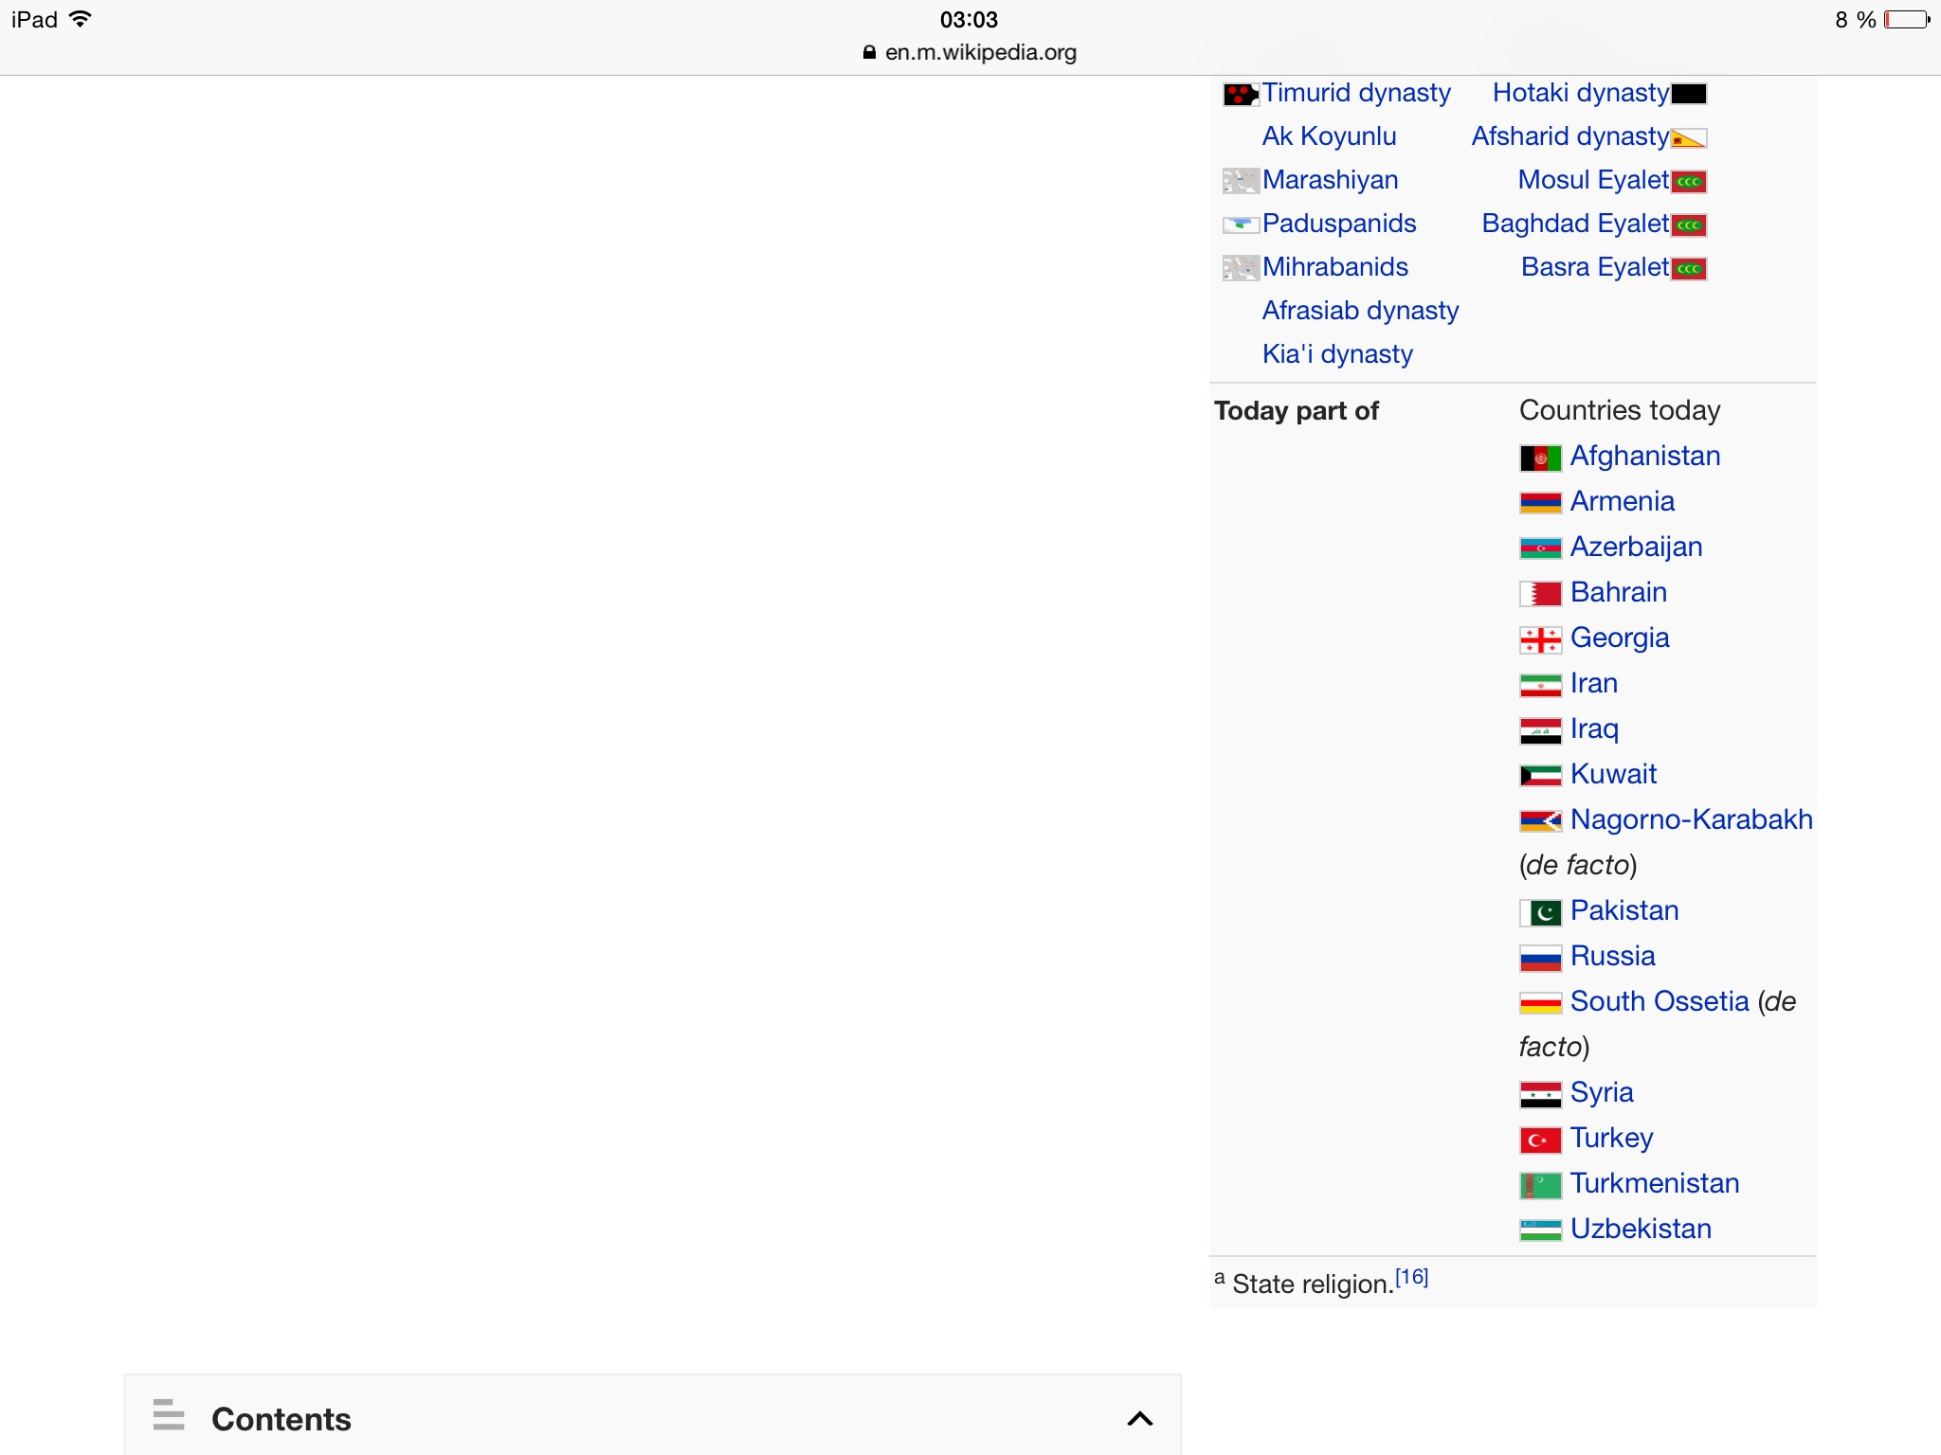Open the South Ossetia article link
This screenshot has width=1941, height=1455.
tap(1659, 1001)
